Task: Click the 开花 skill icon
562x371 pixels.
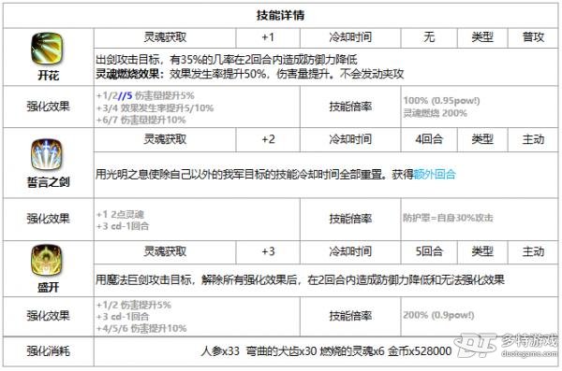Action: tap(47, 49)
